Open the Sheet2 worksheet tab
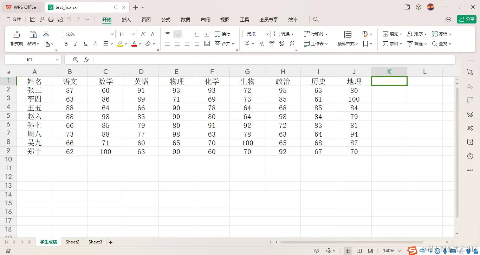The image size is (480, 255). pyautogui.click(x=72, y=242)
